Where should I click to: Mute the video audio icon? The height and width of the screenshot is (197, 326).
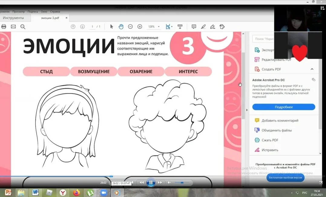(169, 182)
